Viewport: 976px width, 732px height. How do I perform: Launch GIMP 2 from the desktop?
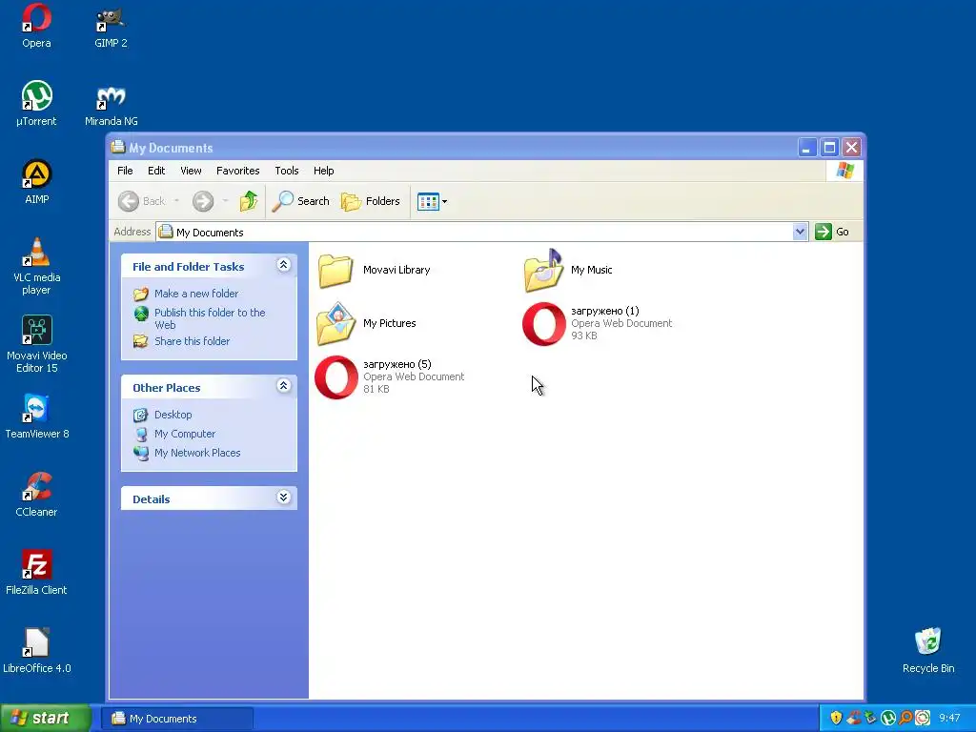pyautogui.click(x=111, y=26)
